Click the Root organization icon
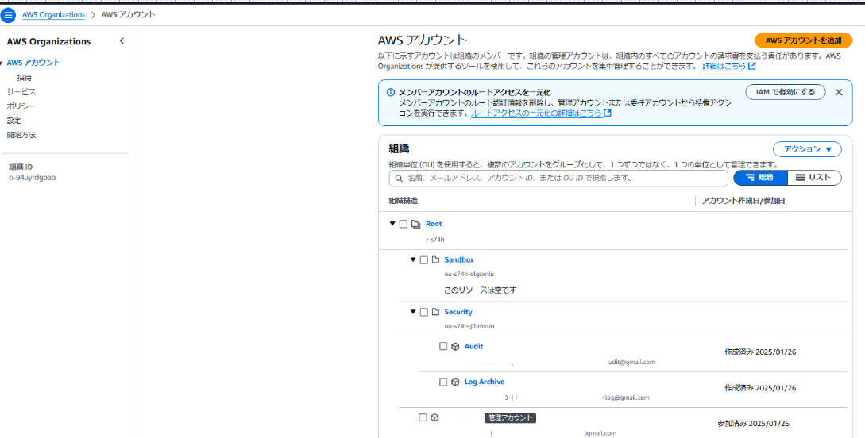 (x=416, y=224)
